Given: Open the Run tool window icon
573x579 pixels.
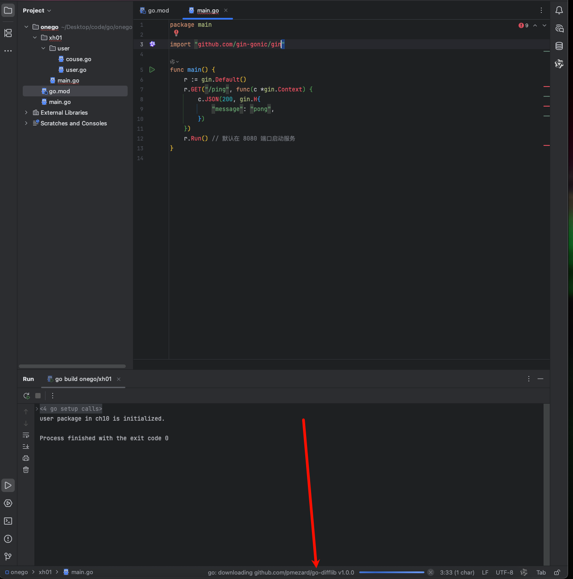Looking at the screenshot, I should [x=8, y=485].
